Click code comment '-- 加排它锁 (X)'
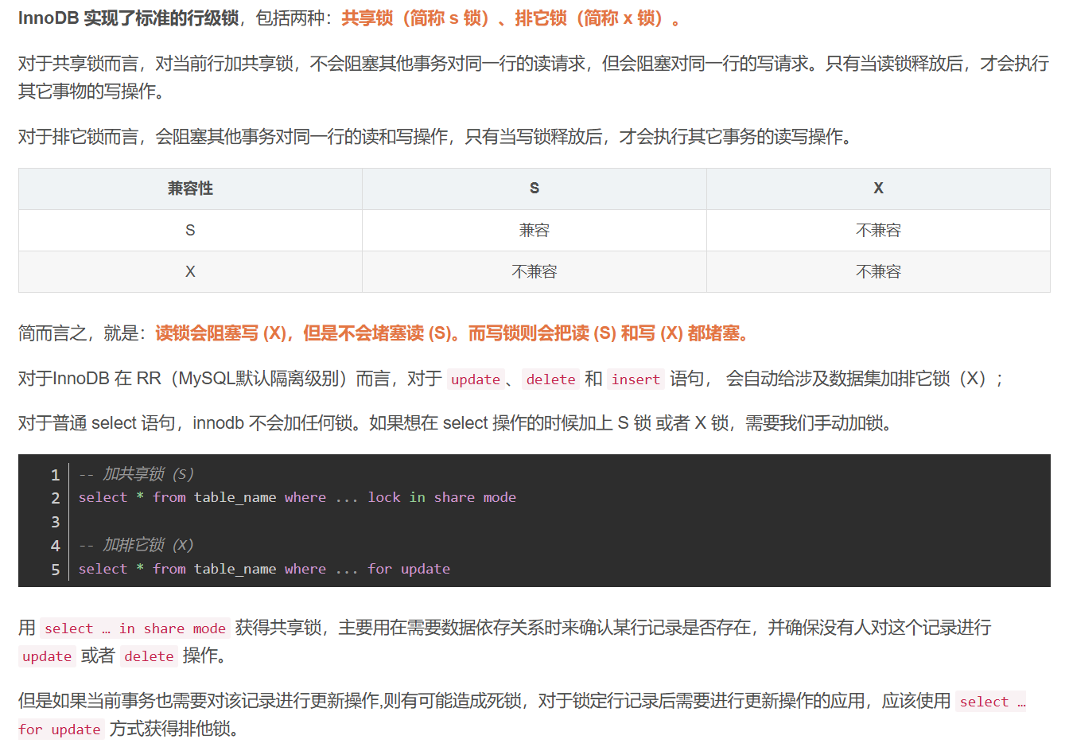The width and height of the screenshot is (1069, 747). coord(136,545)
